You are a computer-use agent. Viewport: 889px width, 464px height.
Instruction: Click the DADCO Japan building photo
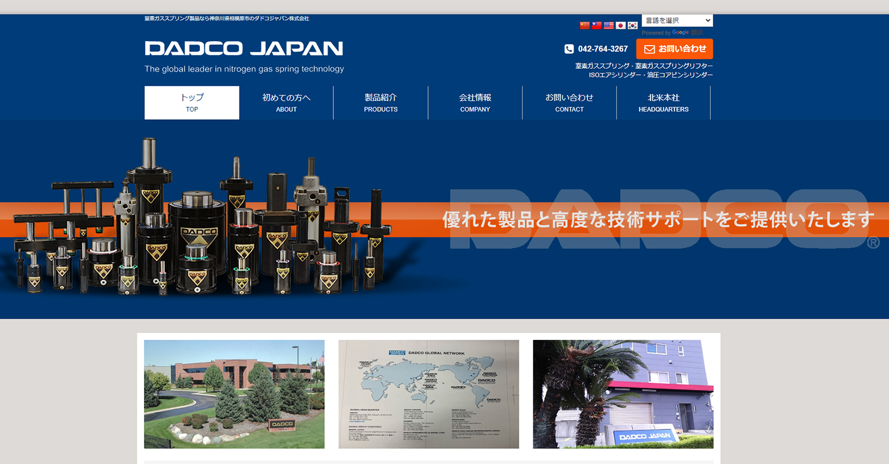point(623,394)
